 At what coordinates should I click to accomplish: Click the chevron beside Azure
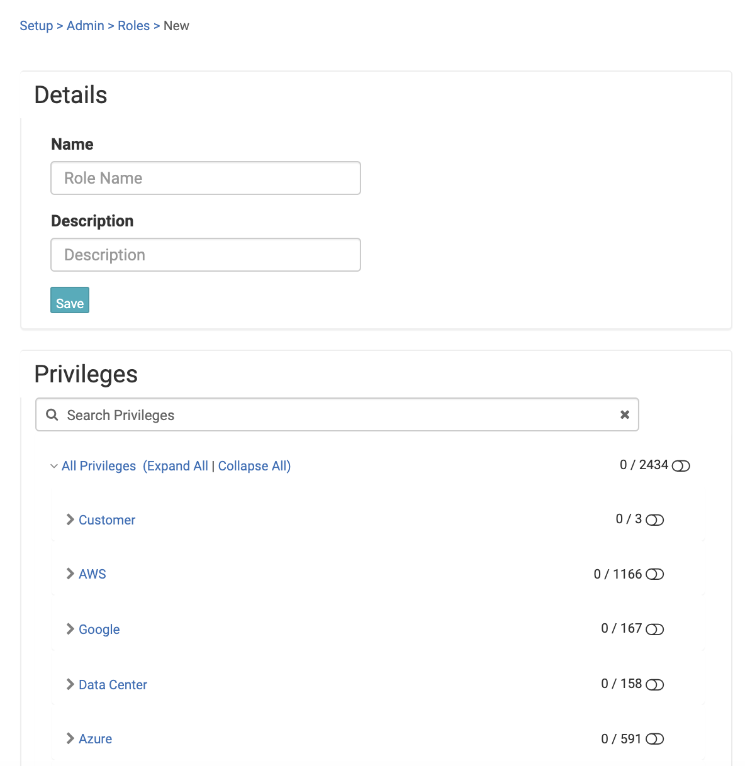[69, 738]
